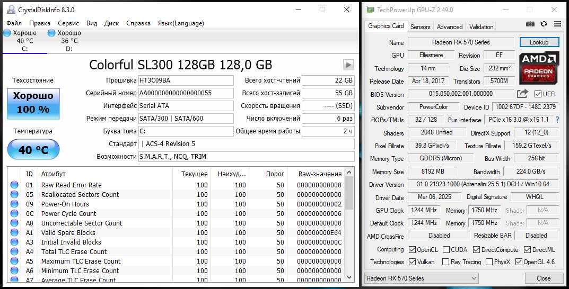
Task: Click the Lookup button
Action: tap(539, 42)
